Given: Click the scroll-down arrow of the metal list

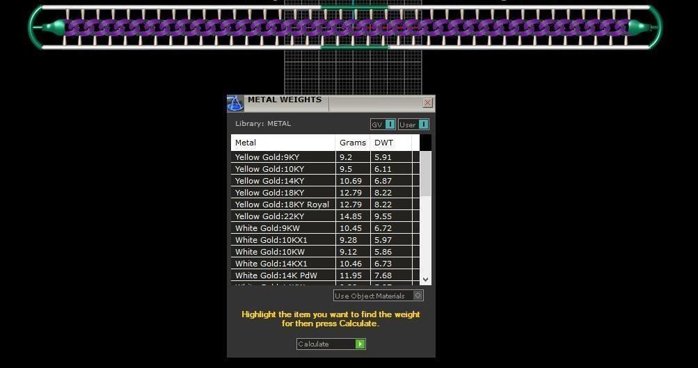Looking at the screenshot, I should pos(426,280).
